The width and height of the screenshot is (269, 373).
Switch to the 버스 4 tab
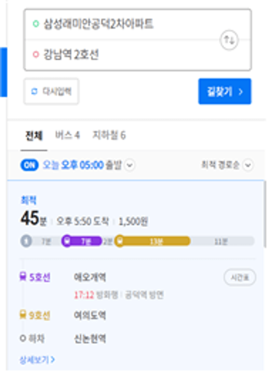(67, 135)
